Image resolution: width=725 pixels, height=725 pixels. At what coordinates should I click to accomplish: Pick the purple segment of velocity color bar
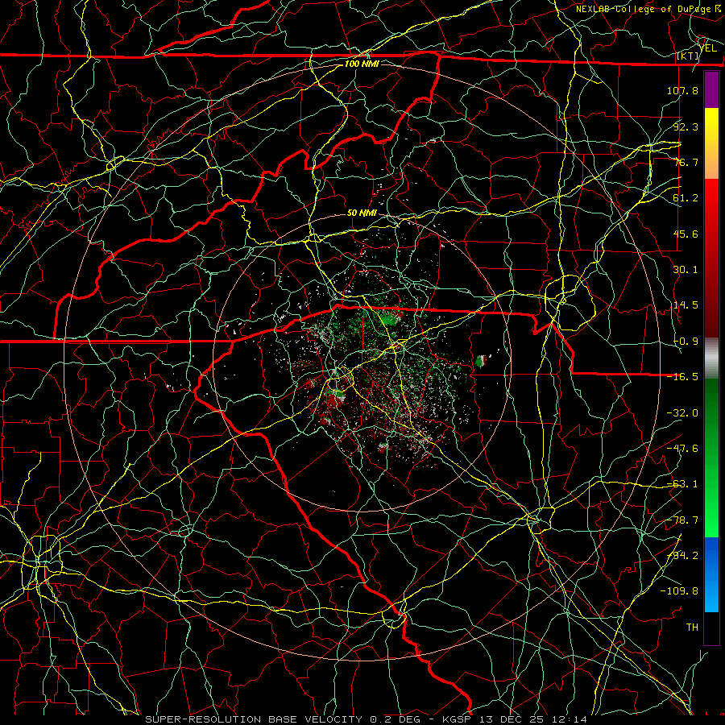click(x=711, y=90)
